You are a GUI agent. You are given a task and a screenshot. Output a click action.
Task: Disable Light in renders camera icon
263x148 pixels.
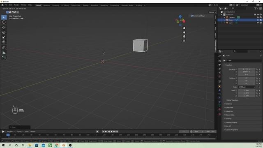point(261,23)
